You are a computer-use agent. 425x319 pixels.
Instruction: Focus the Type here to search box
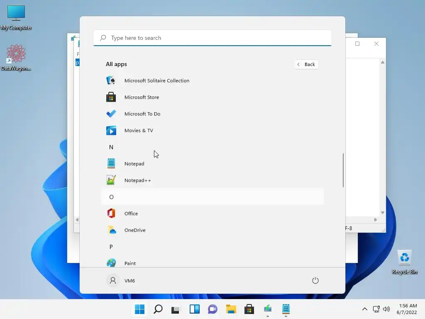coord(212,38)
